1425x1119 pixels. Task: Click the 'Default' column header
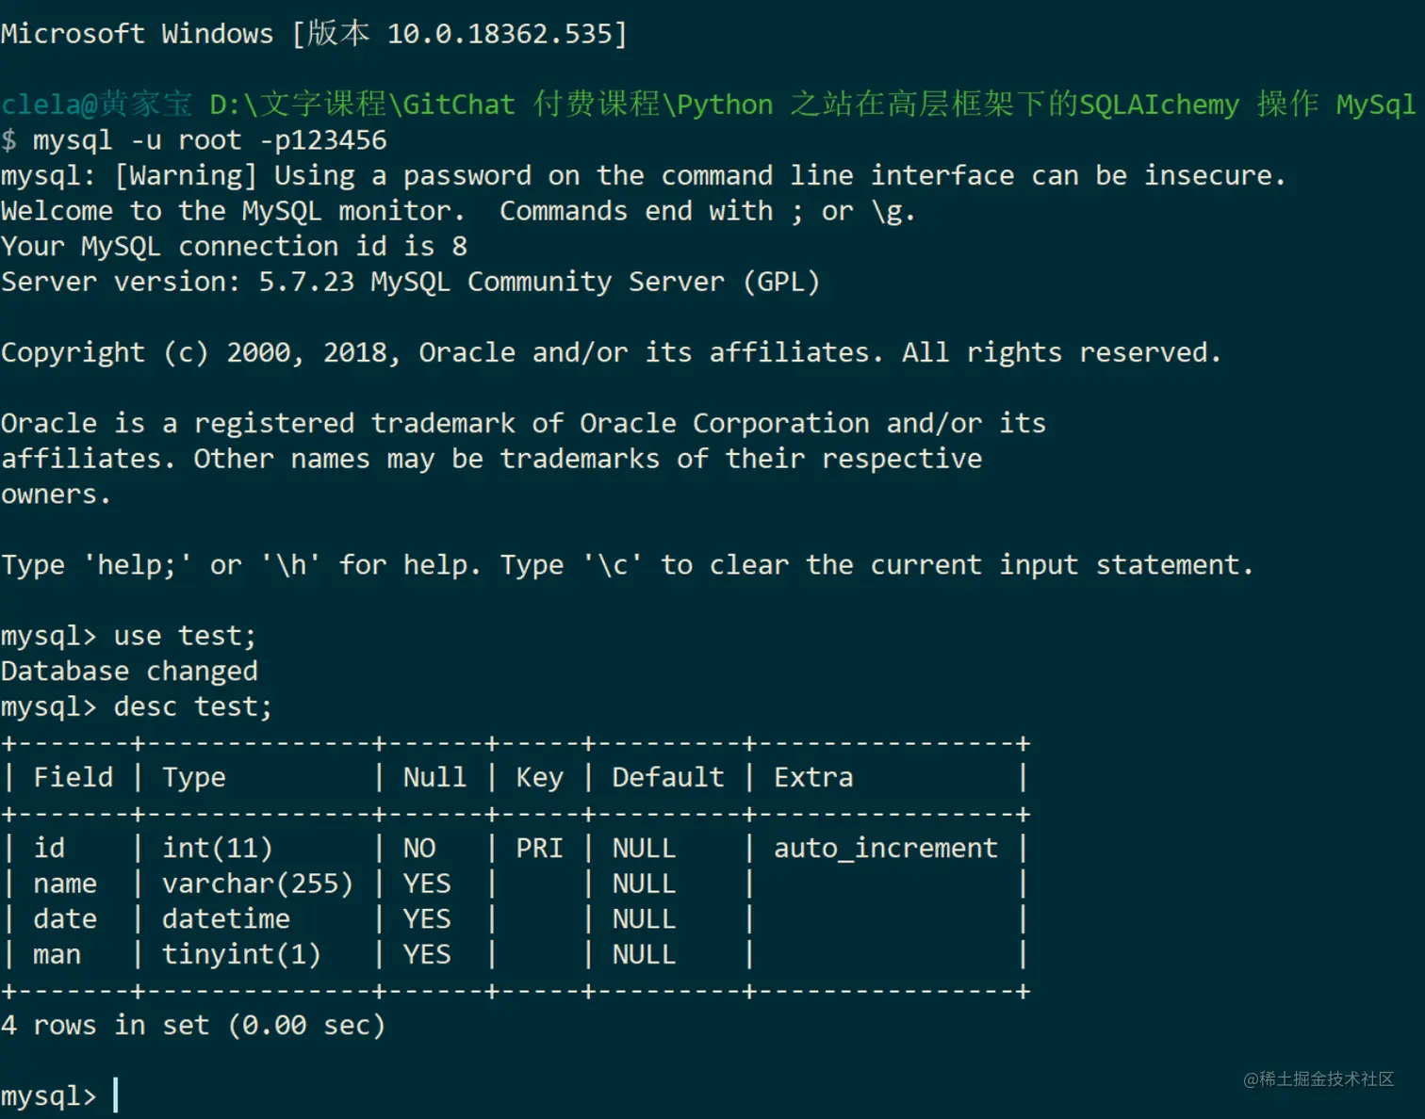pyautogui.click(x=667, y=777)
